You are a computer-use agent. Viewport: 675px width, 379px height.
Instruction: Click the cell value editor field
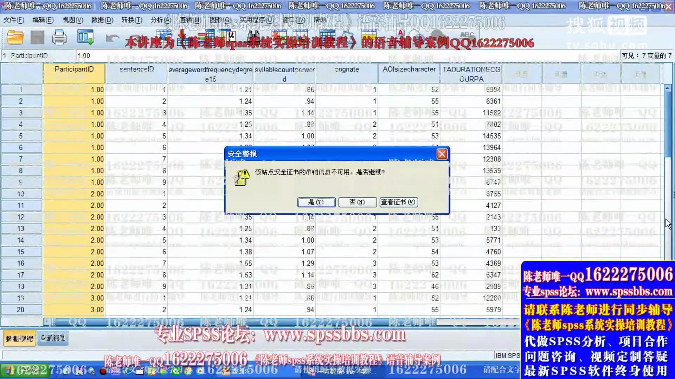[347, 55]
